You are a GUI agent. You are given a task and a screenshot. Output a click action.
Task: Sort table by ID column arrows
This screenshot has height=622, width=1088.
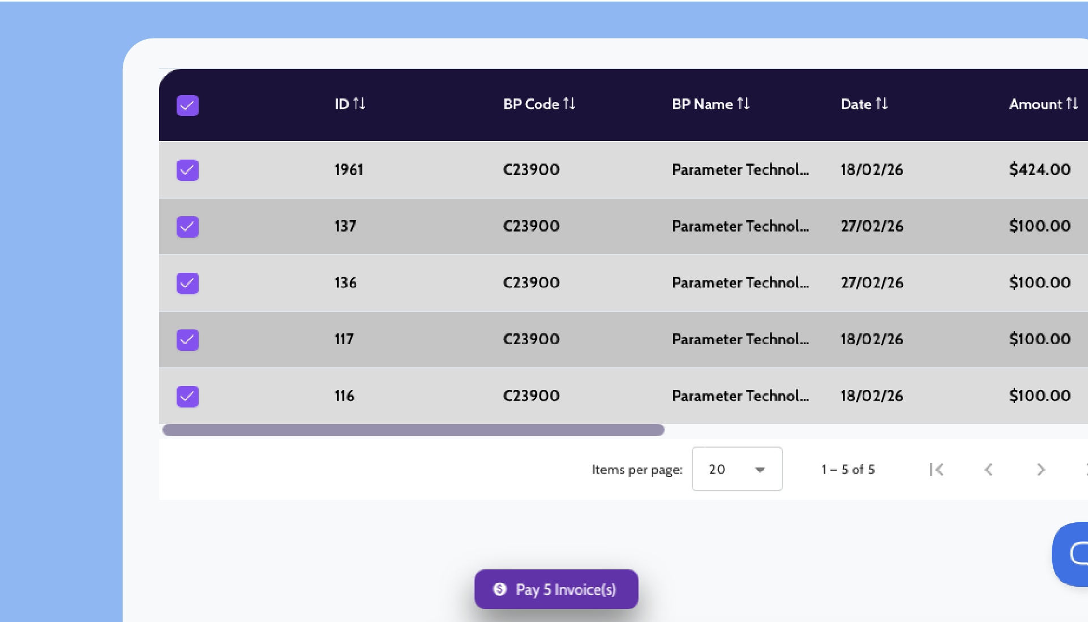[359, 104]
